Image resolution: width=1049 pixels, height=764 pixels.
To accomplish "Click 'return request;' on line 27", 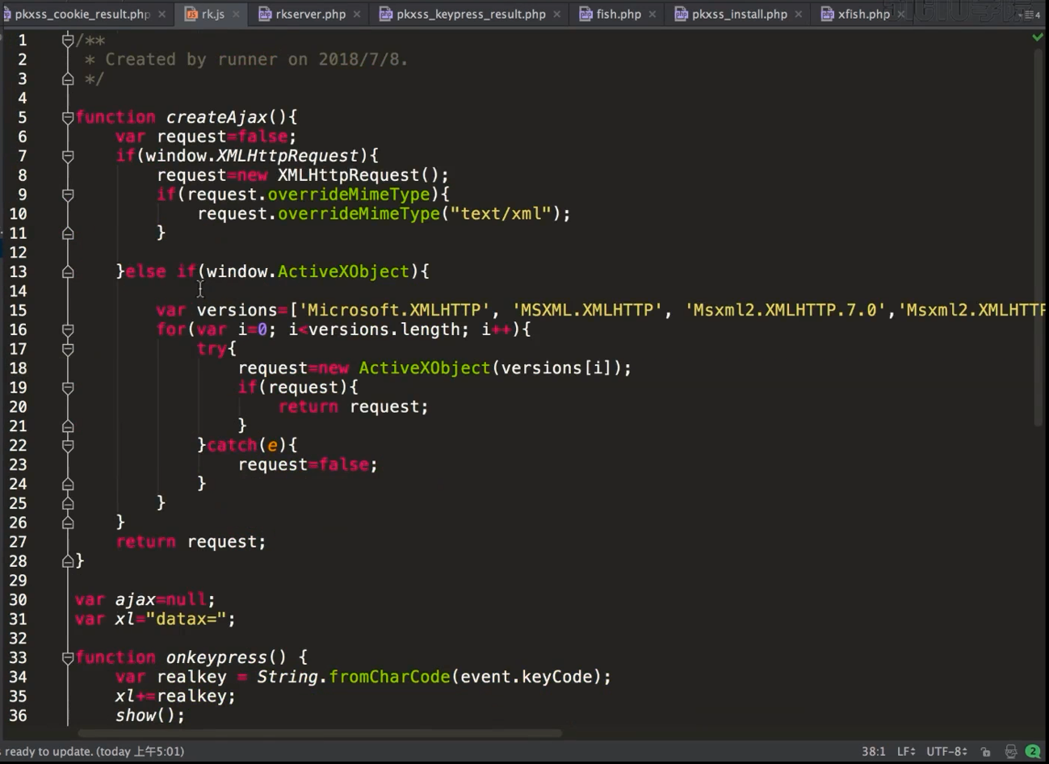I will pyautogui.click(x=191, y=542).
